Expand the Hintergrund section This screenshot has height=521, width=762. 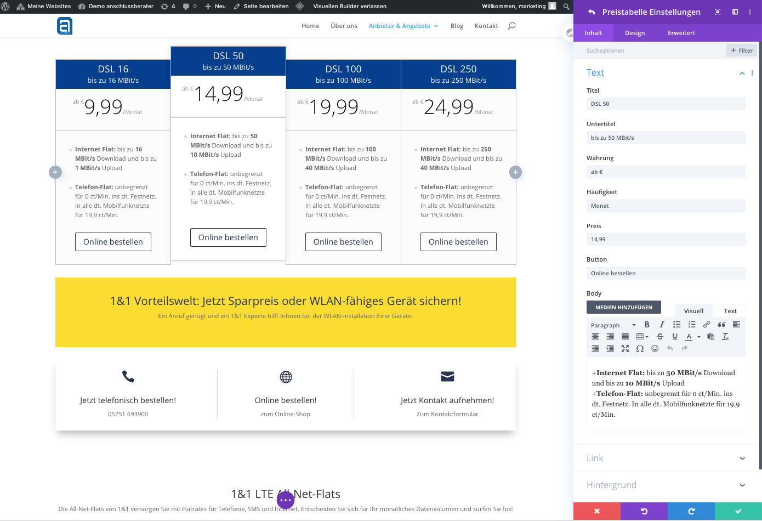click(x=666, y=485)
